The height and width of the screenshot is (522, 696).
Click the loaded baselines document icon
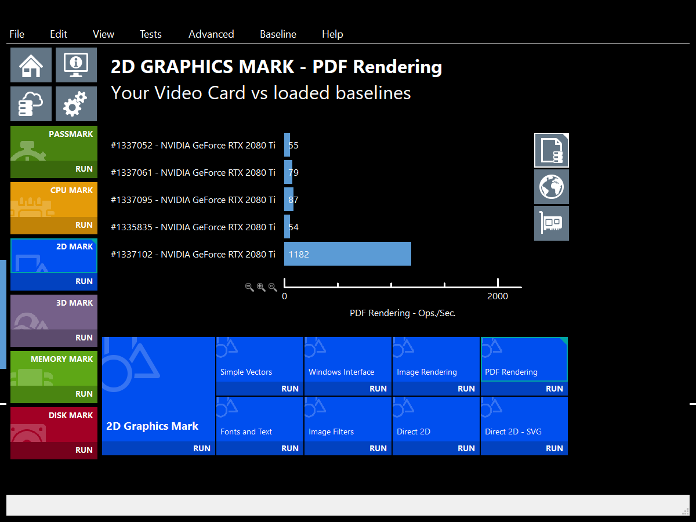tap(552, 150)
